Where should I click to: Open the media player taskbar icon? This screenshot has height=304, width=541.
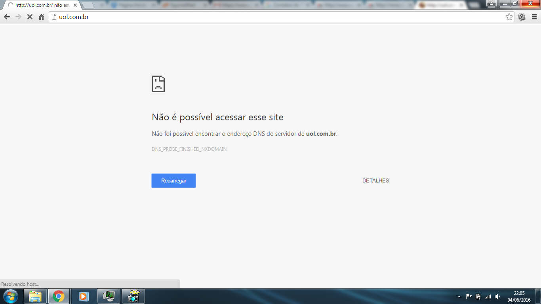[84, 296]
